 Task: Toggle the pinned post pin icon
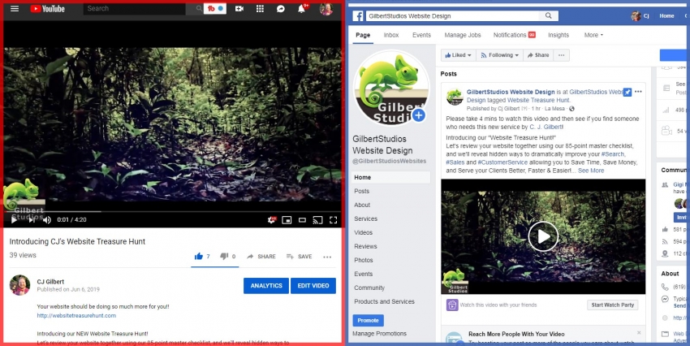627,92
